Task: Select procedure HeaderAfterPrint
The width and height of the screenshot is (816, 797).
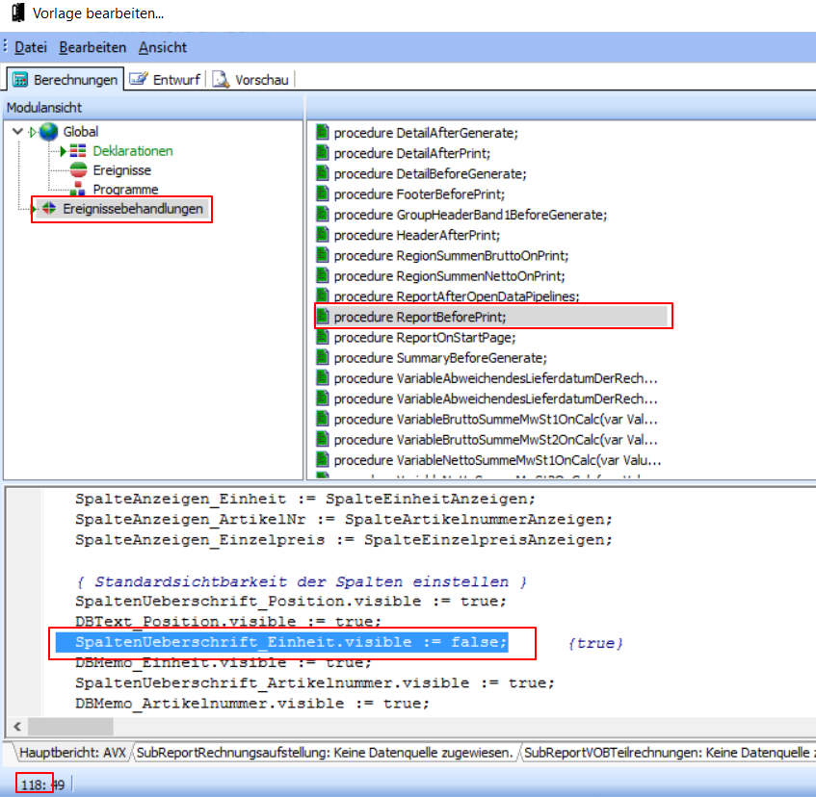Action: pyautogui.click(x=417, y=236)
